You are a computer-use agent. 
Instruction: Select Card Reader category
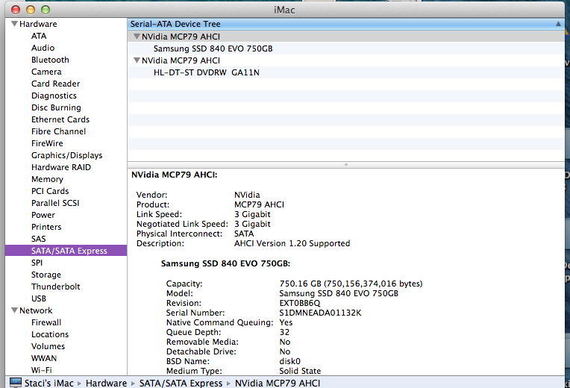pos(56,84)
